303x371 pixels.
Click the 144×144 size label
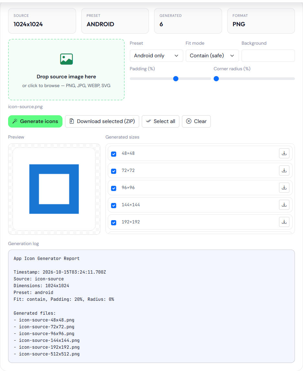click(x=131, y=205)
